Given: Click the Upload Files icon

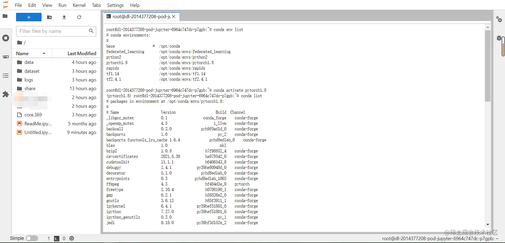Looking at the screenshot, I should click(x=64, y=17).
